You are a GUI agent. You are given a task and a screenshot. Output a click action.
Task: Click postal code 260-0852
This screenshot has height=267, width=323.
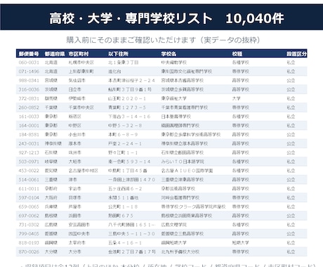pos(29,108)
